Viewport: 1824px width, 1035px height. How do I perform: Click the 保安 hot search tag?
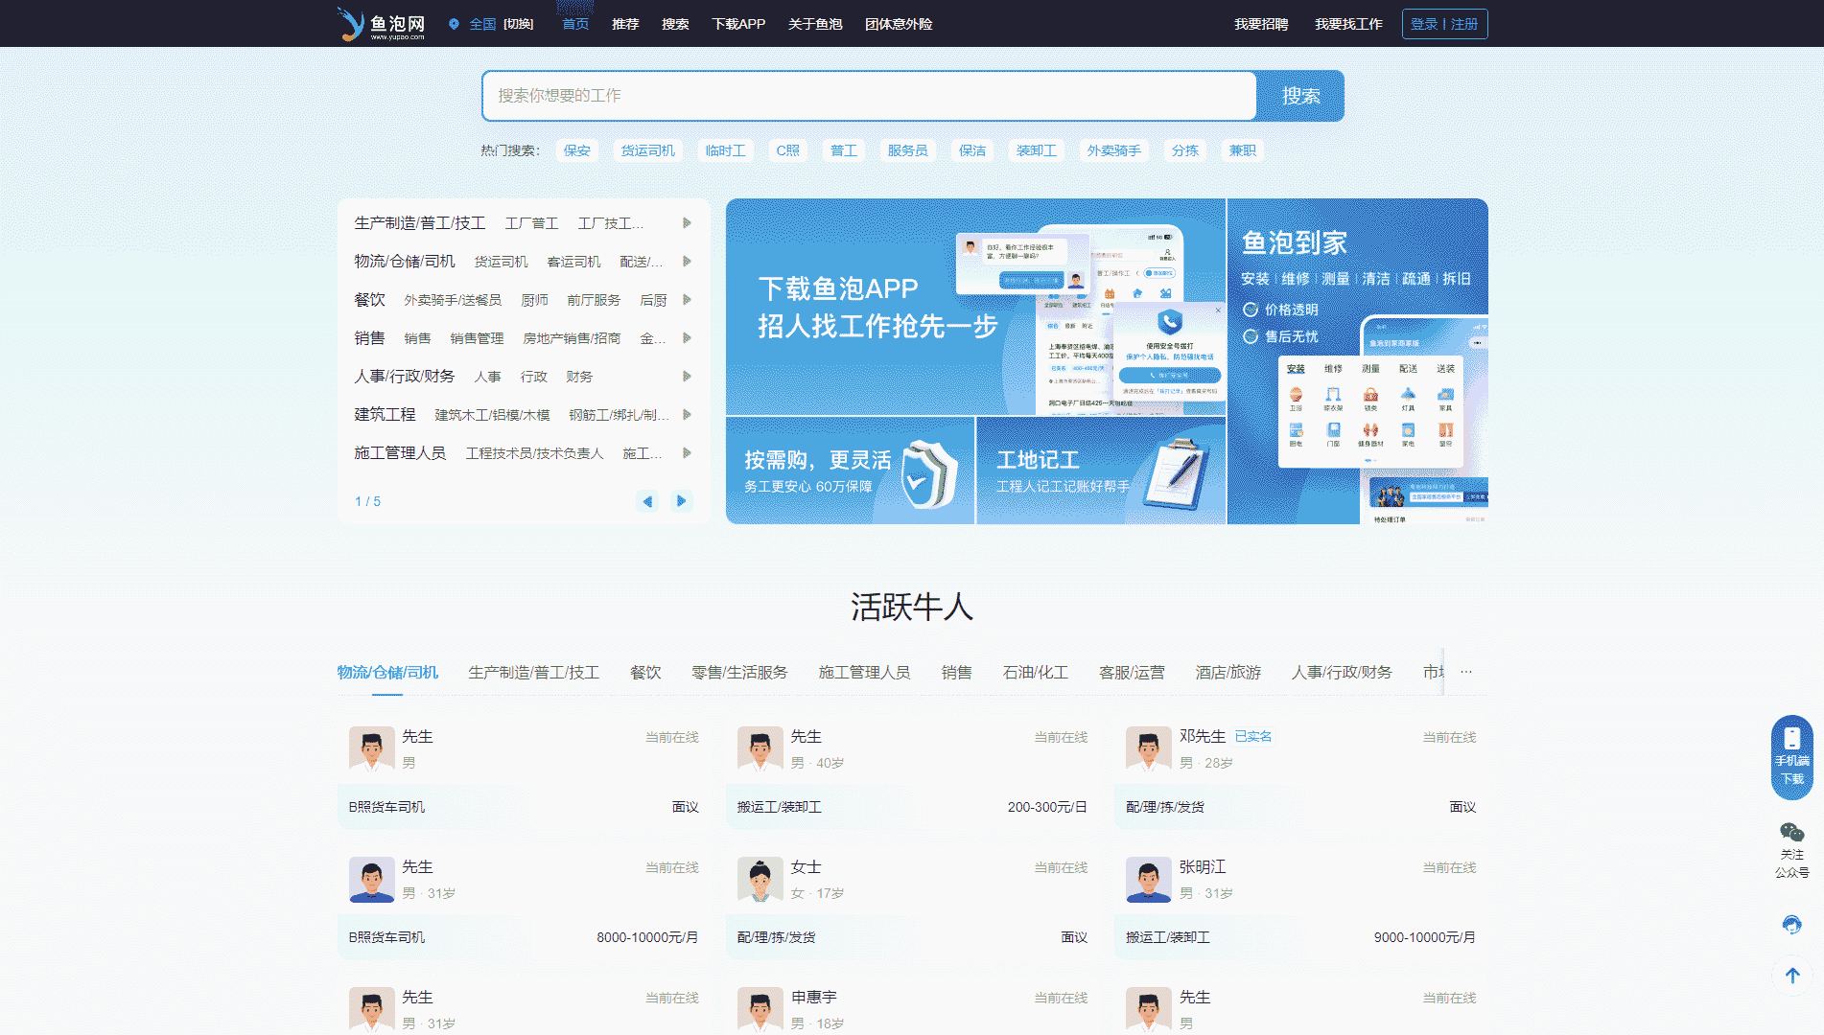coord(577,150)
